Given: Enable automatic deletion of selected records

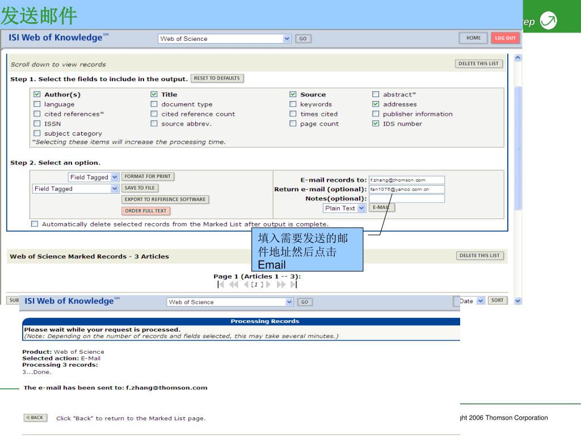Looking at the screenshot, I should [35, 224].
